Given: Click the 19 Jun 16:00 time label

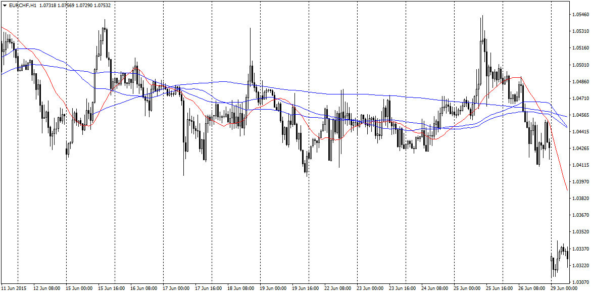Looking at the screenshot, I should click(x=305, y=288).
